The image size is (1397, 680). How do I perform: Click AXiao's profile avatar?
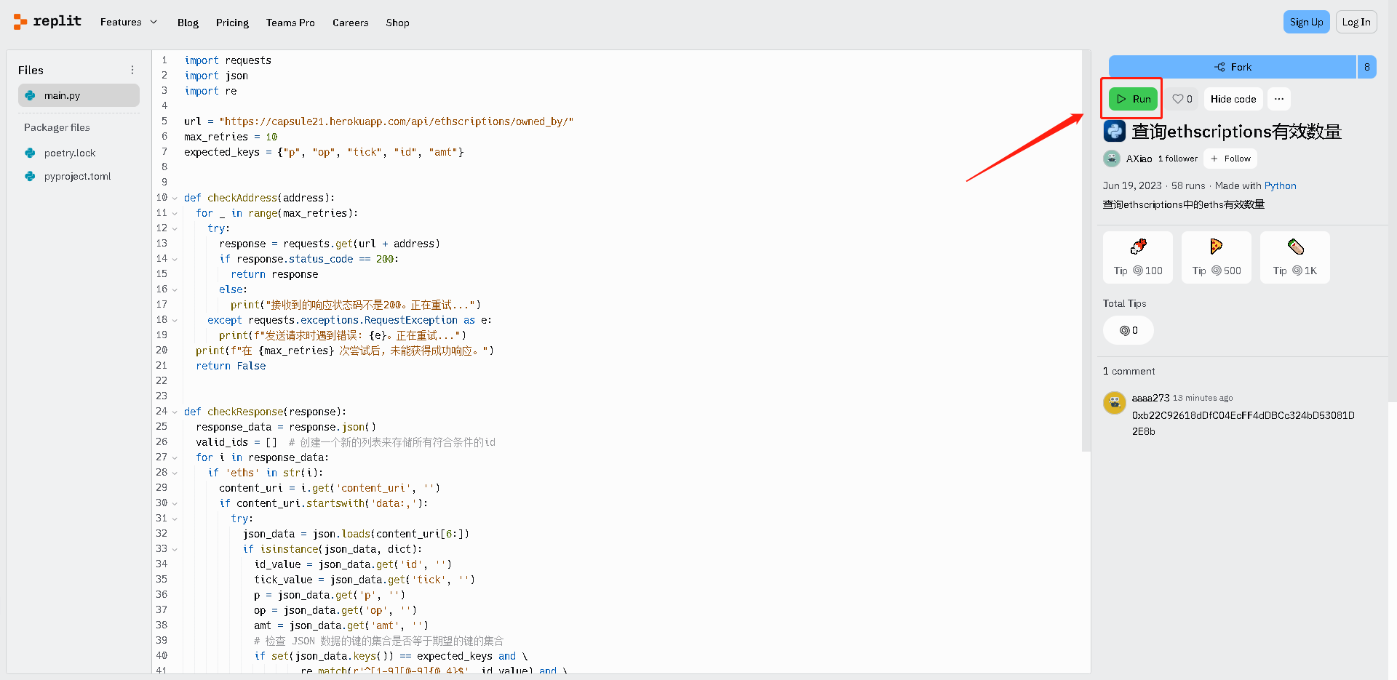(1112, 159)
